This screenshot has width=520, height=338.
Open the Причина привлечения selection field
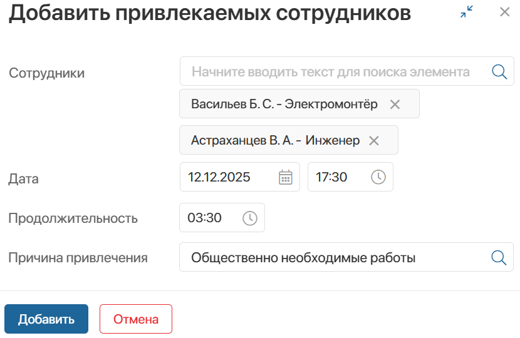(332, 257)
